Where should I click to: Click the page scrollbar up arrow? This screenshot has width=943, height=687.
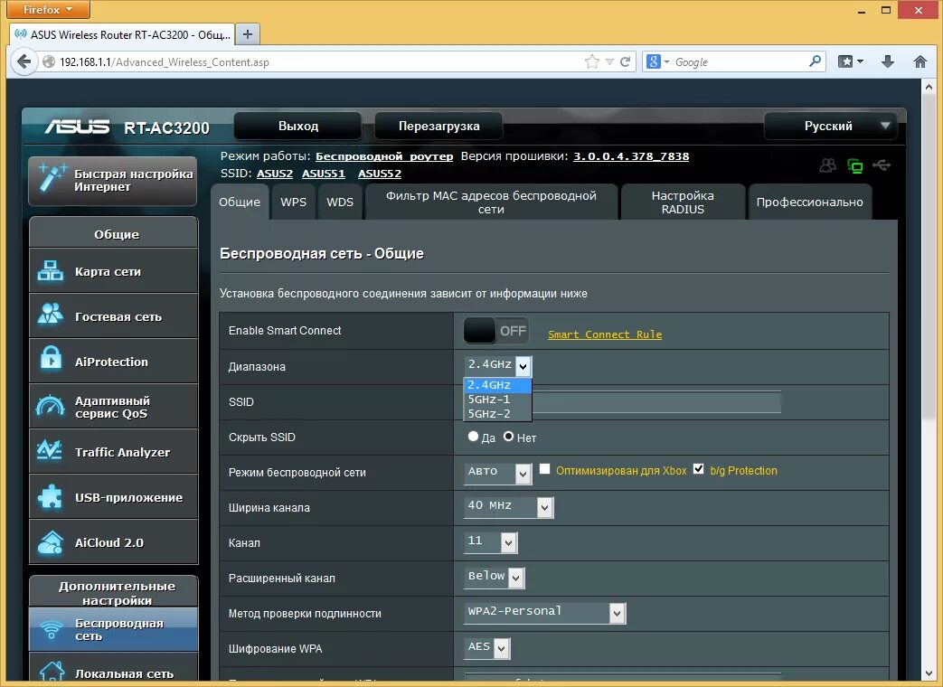pyautogui.click(x=929, y=87)
